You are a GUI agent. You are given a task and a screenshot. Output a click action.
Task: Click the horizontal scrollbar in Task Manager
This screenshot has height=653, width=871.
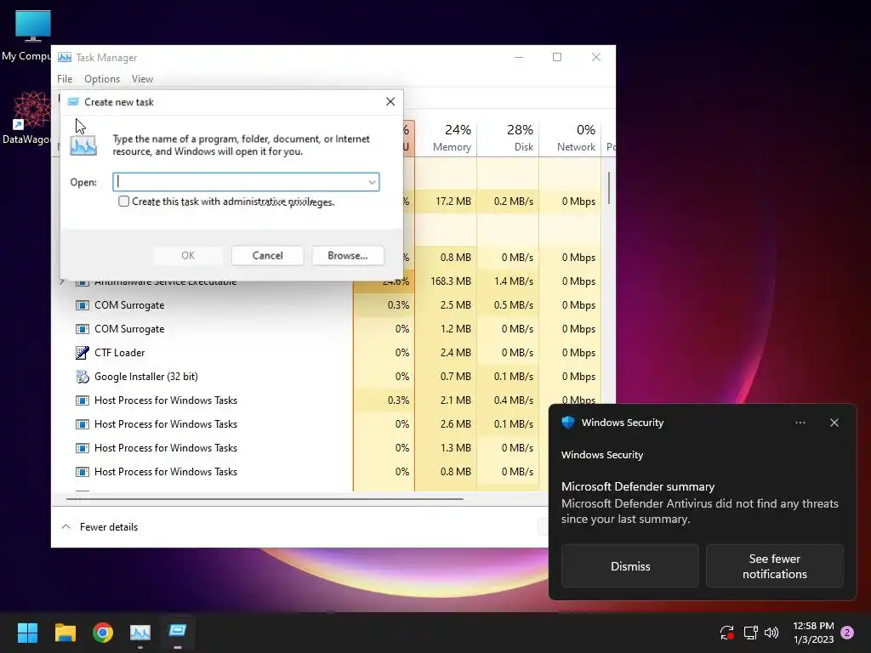[265, 498]
